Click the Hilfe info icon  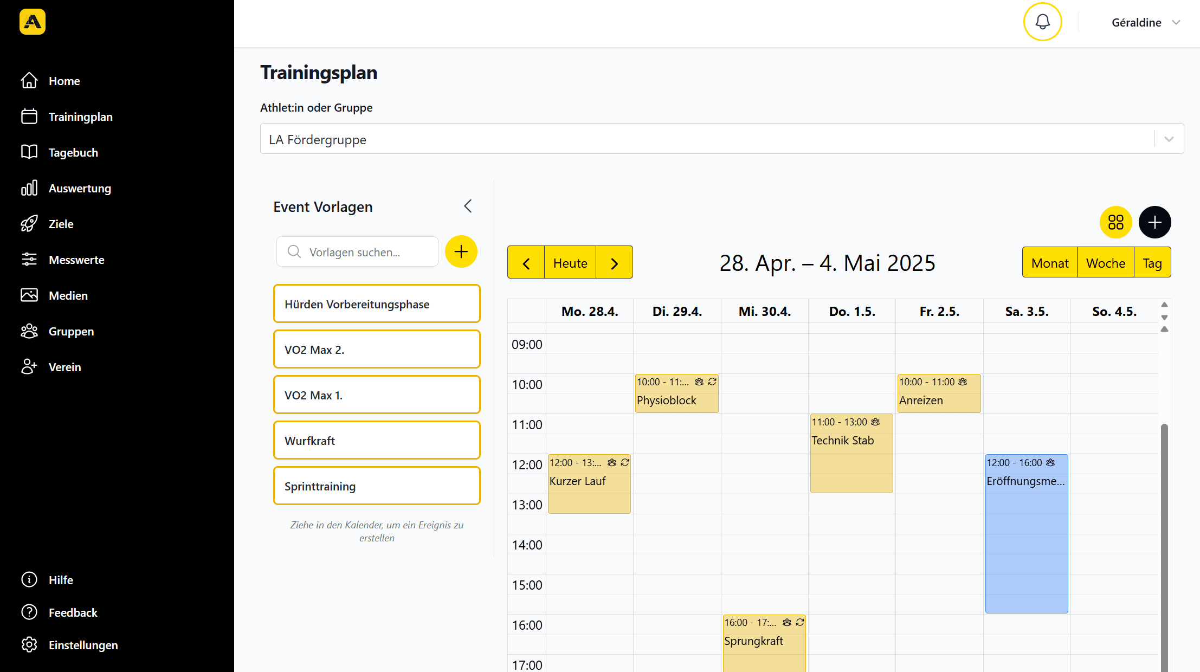point(29,580)
